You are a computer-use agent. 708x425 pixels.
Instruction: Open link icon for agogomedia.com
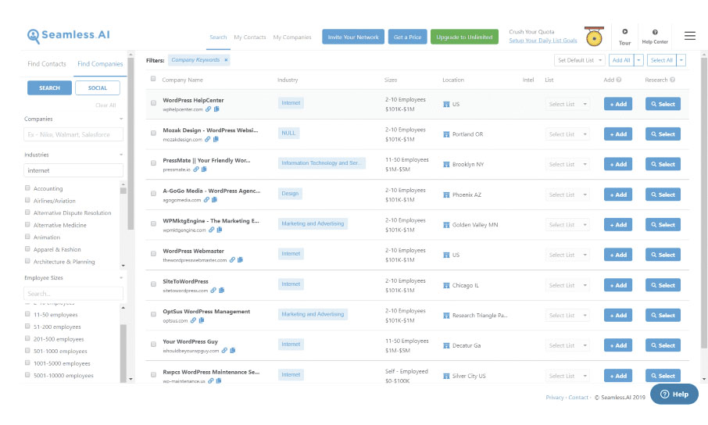pyautogui.click(x=206, y=200)
